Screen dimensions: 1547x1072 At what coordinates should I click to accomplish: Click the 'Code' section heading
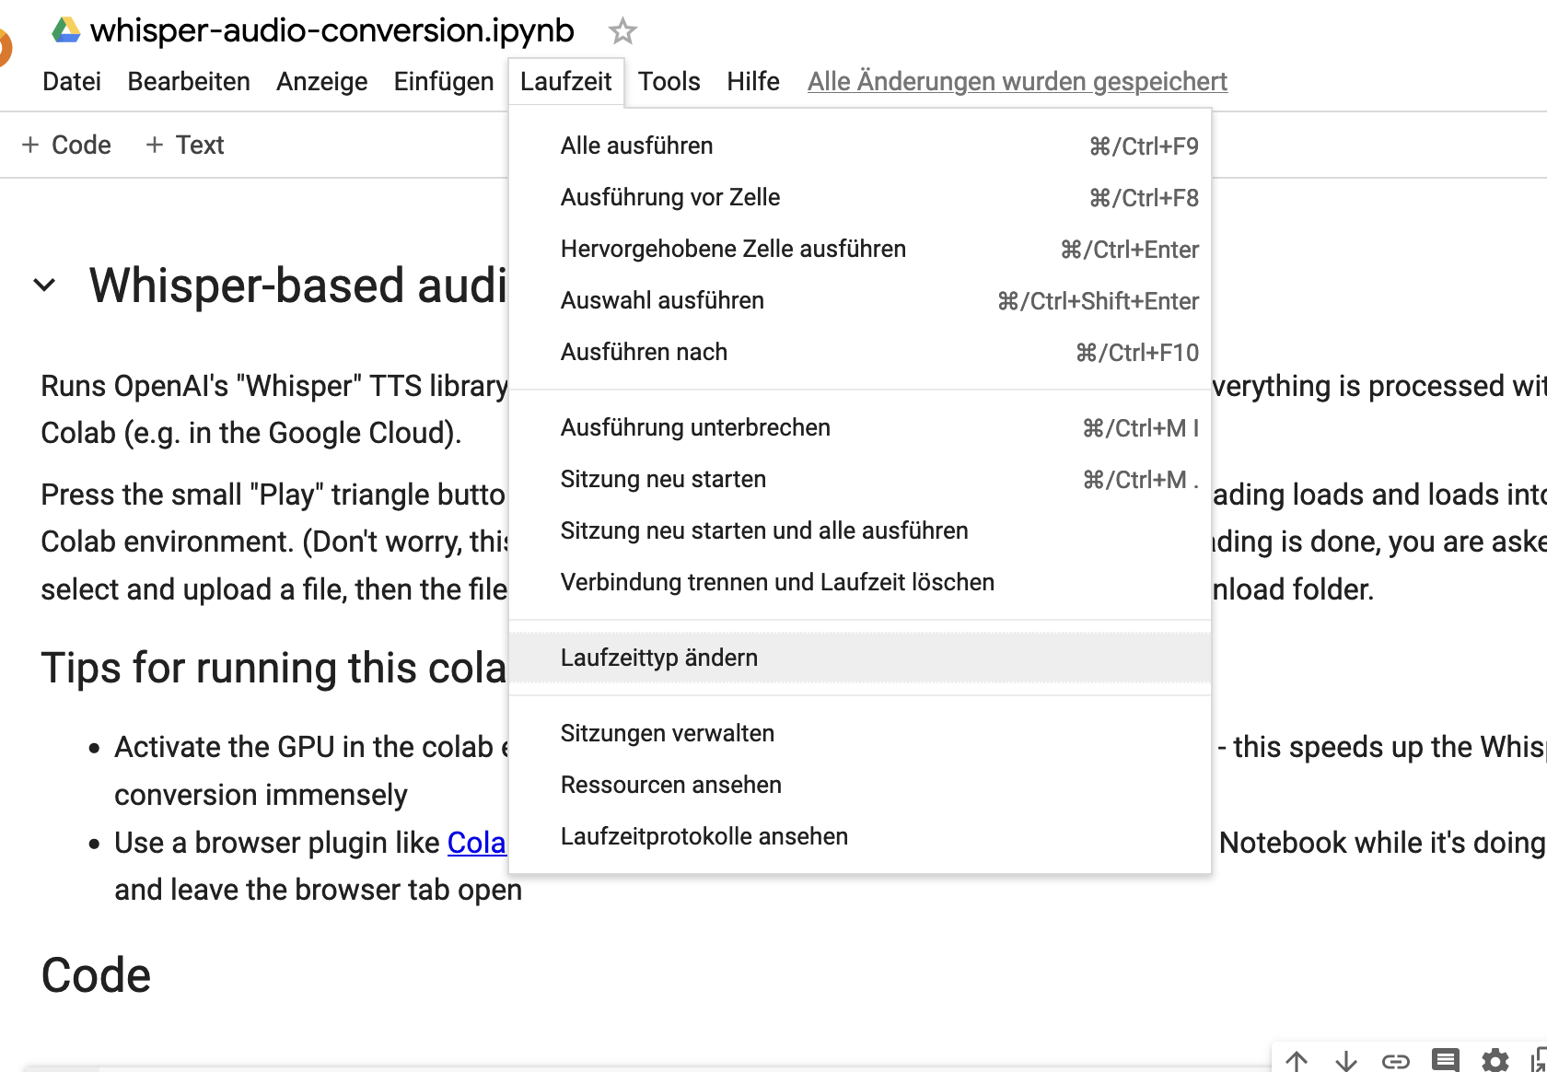(96, 975)
